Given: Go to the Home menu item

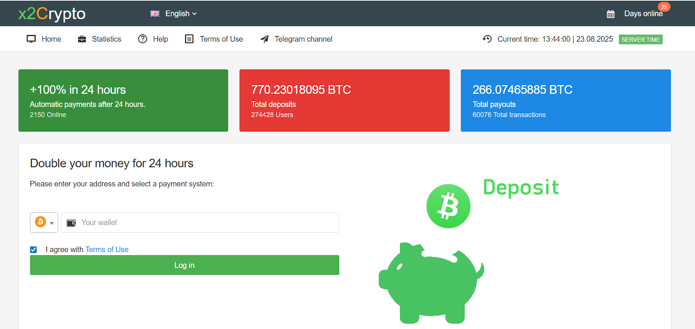Looking at the screenshot, I should point(51,39).
